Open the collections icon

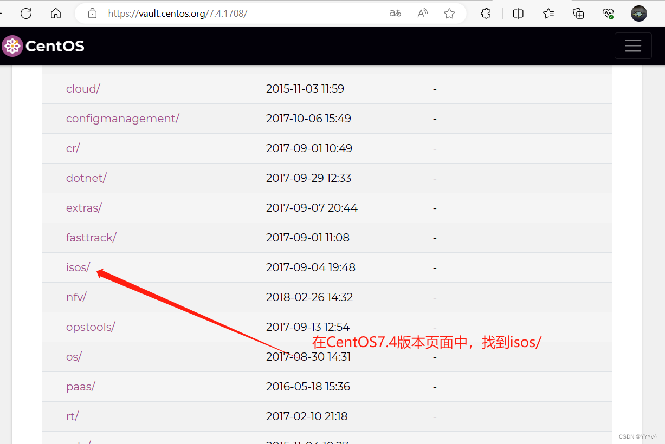(578, 14)
